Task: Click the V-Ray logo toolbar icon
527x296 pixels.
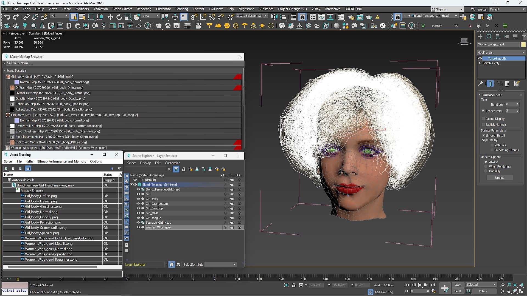Action: tap(383, 26)
